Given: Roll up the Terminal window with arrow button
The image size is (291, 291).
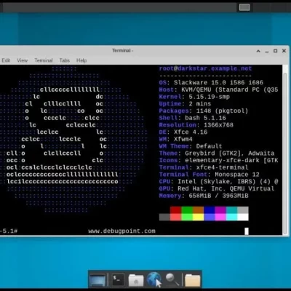Looking at the screenshot, I should pyautogui.click(x=258, y=51).
